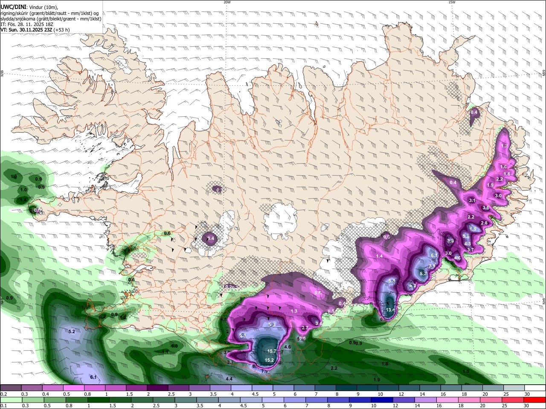Viewport: 546px width, 409px height.
Task: Click the 7.9 value on the map
Action: pos(264,371)
